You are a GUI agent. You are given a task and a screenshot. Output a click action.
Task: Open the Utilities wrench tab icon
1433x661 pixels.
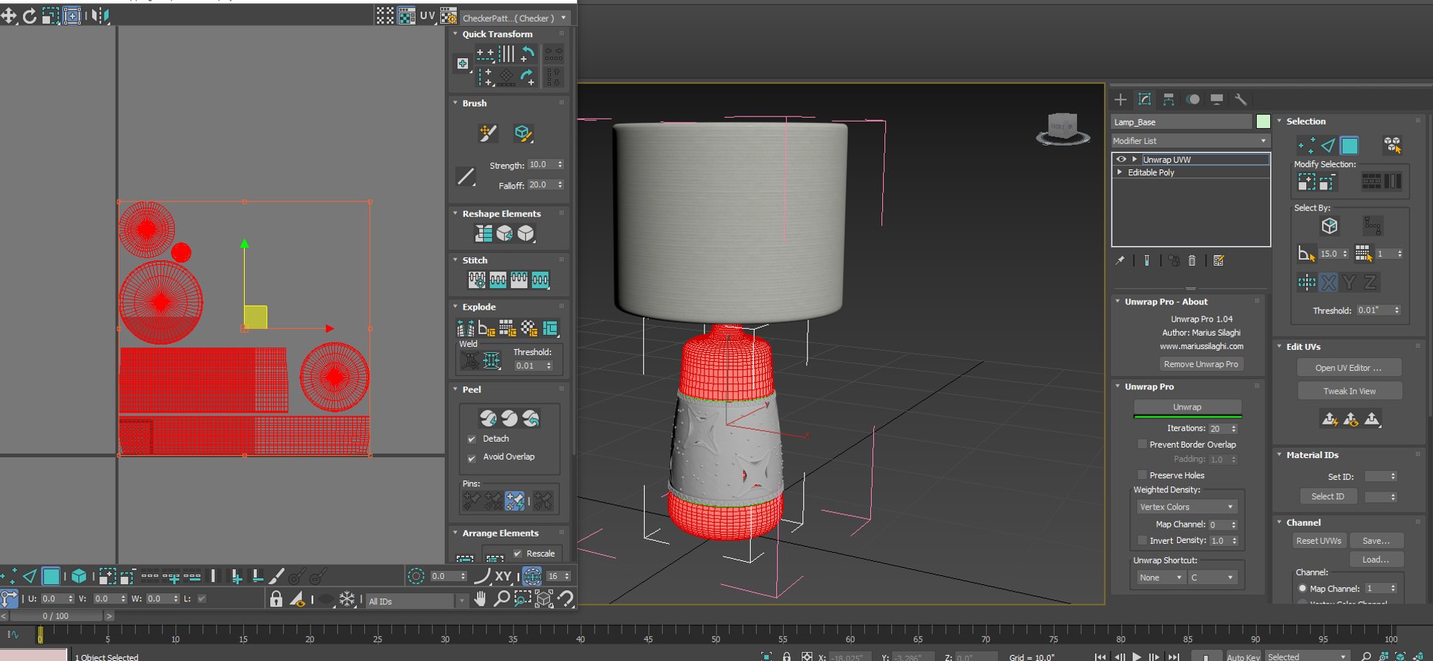coord(1240,99)
